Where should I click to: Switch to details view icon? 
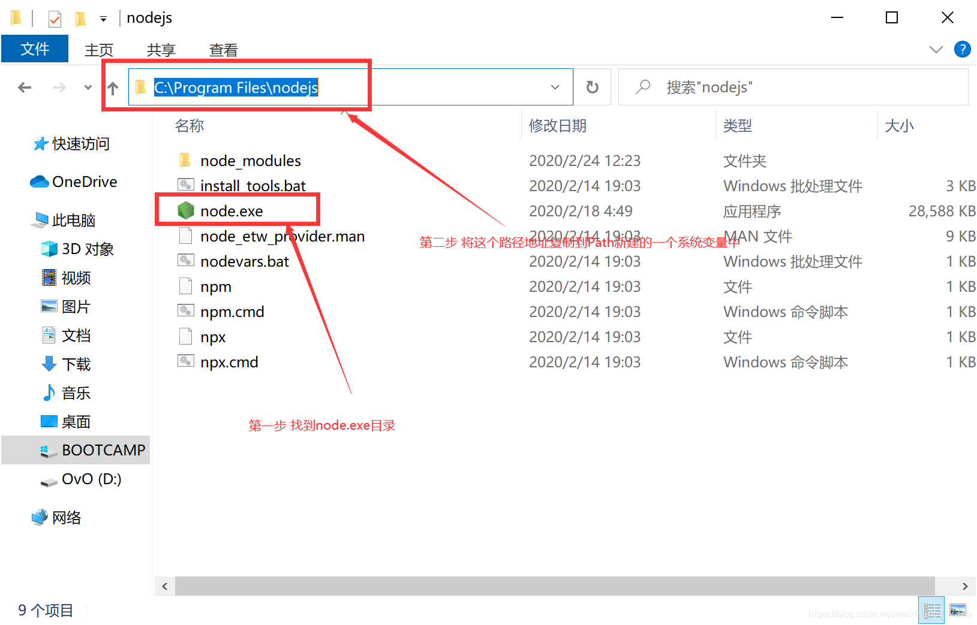[x=931, y=610]
